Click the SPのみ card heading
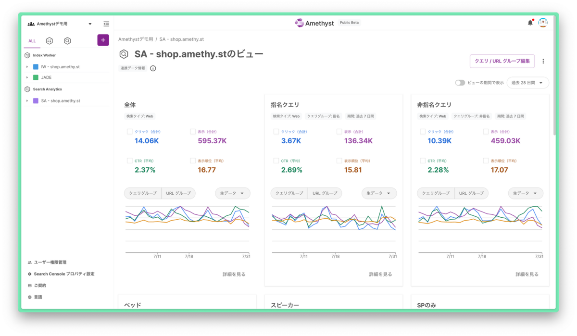 point(426,305)
